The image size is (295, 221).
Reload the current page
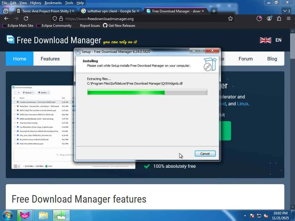pos(26,18)
